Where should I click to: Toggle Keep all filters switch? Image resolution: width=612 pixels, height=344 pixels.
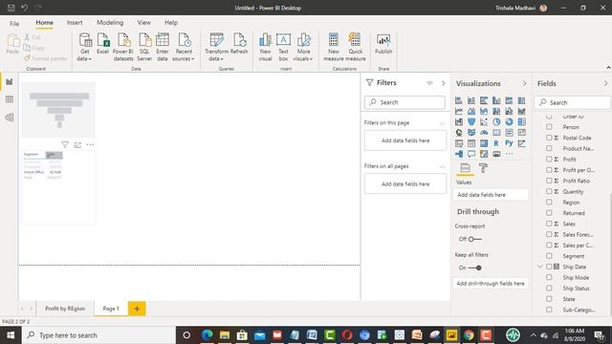click(x=475, y=268)
